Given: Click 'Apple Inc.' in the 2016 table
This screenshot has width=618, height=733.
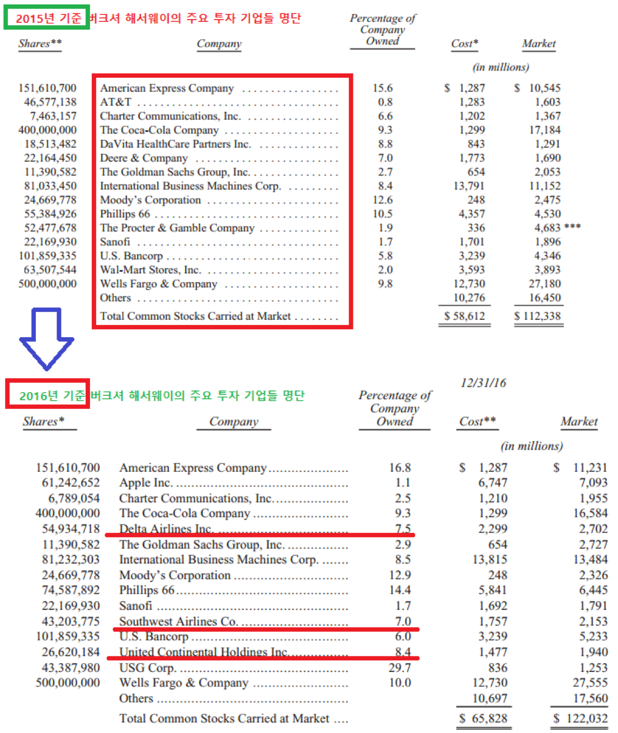Looking at the screenshot, I should tap(145, 483).
